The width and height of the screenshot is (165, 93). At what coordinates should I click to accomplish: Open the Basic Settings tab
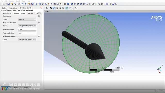click(7, 13)
